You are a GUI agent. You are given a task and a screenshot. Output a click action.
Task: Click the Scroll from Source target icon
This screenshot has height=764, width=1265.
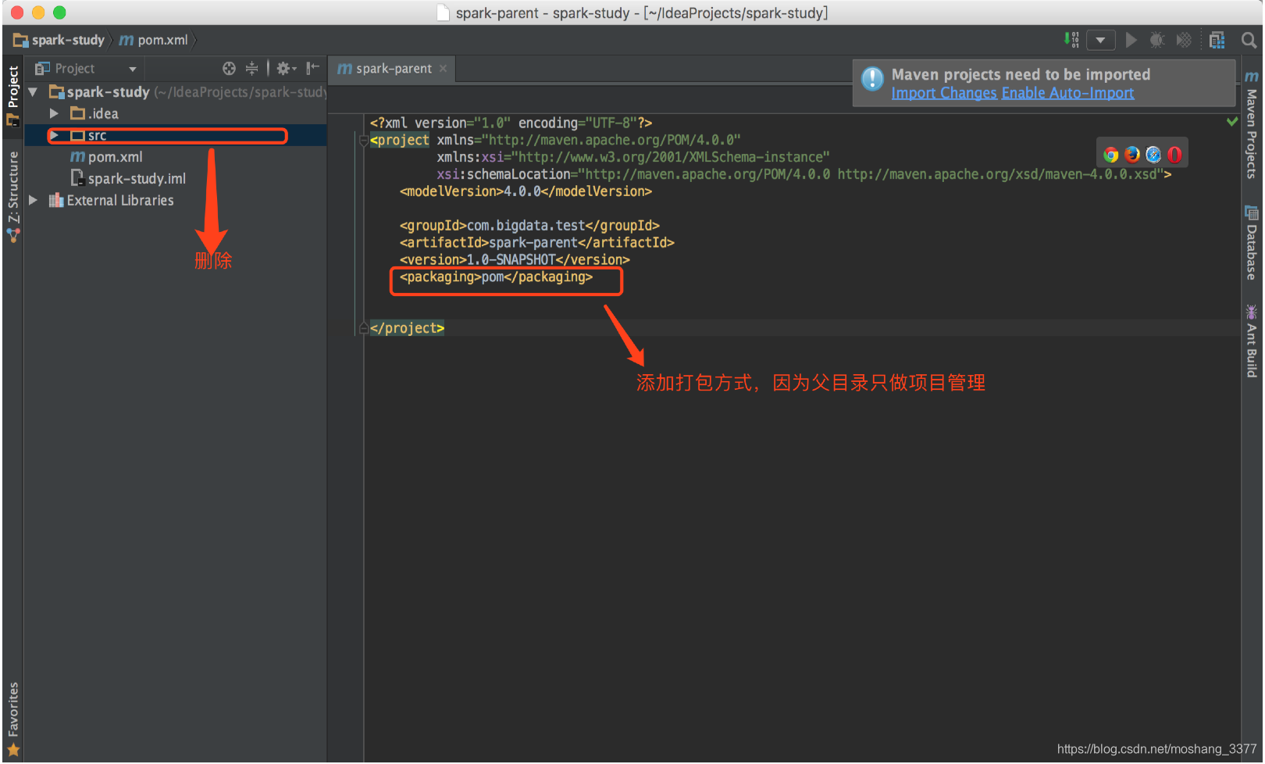[229, 69]
